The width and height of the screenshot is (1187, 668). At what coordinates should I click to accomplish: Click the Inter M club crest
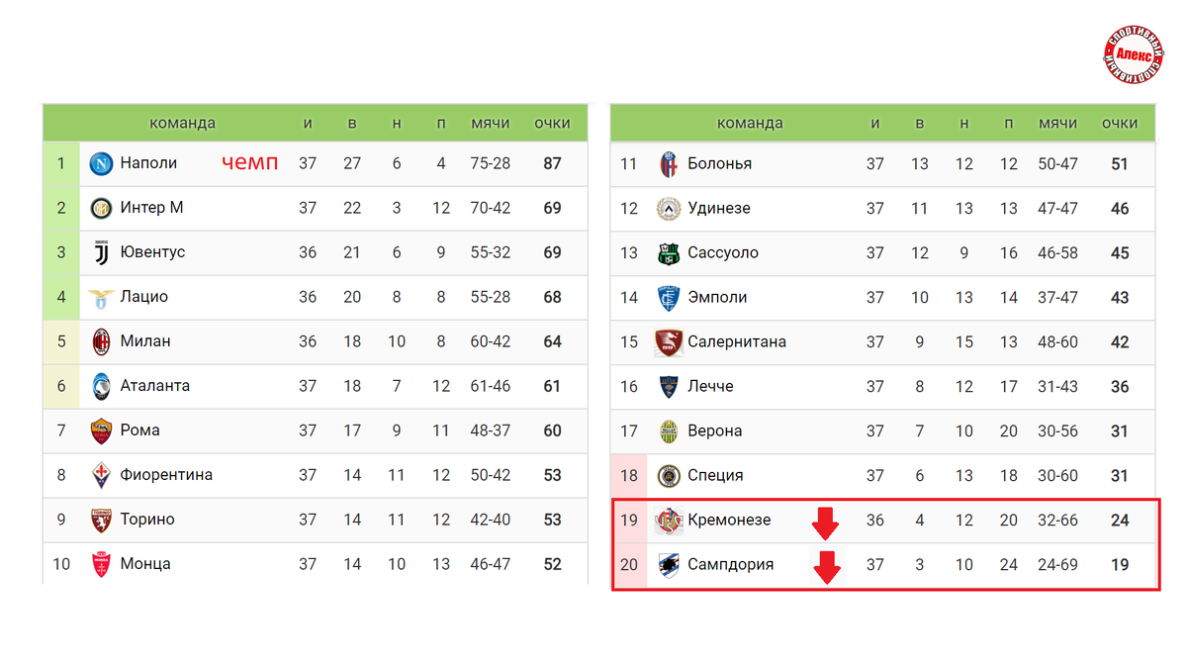[x=100, y=208]
